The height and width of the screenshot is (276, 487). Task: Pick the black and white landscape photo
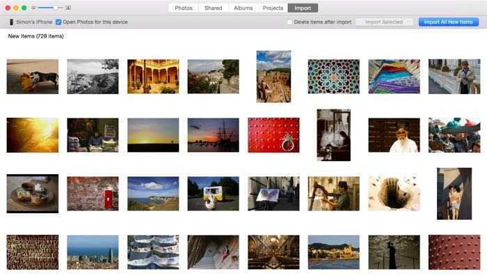tap(93, 77)
